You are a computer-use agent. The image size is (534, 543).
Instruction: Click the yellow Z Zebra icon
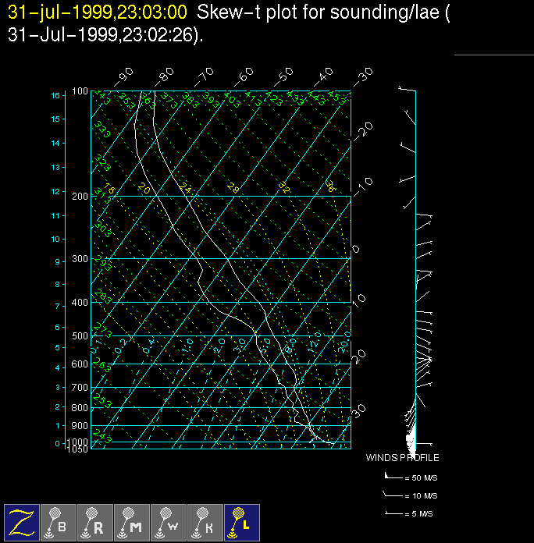click(x=22, y=522)
